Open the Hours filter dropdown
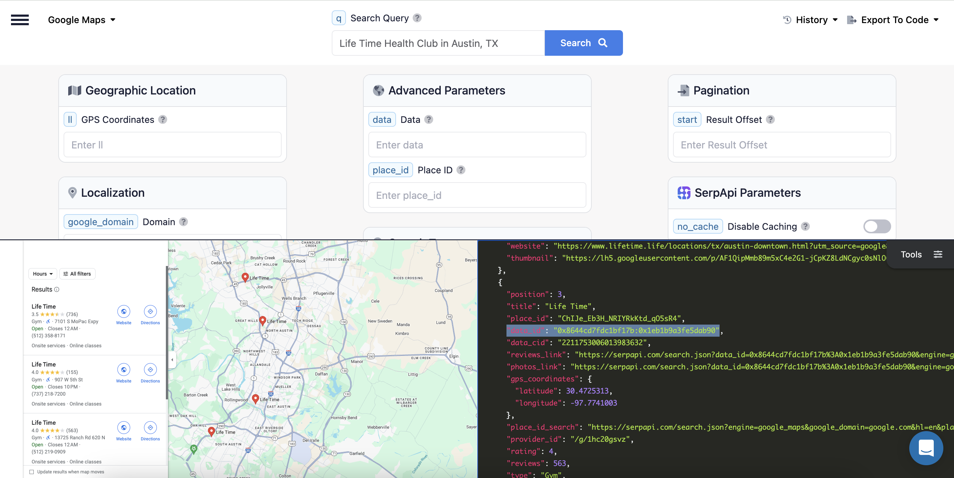954x478 pixels. (43, 273)
